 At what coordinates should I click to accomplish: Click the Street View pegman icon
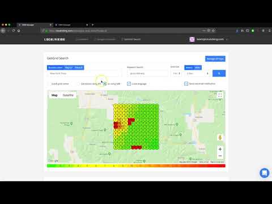pyautogui.click(x=220, y=137)
